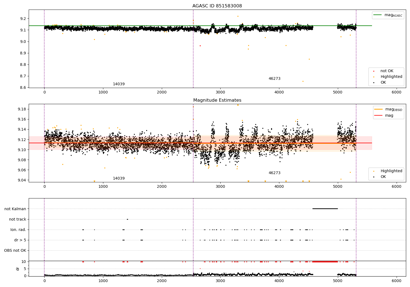
Task: Click the 6000 x-axis tick of bottom plot
Action: 396,281
